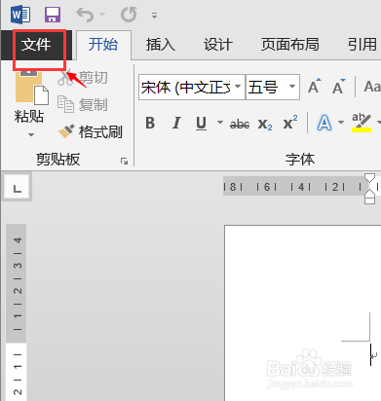This screenshot has width=381, height=401.
Task: Click inside the blank document page
Action: point(303,312)
